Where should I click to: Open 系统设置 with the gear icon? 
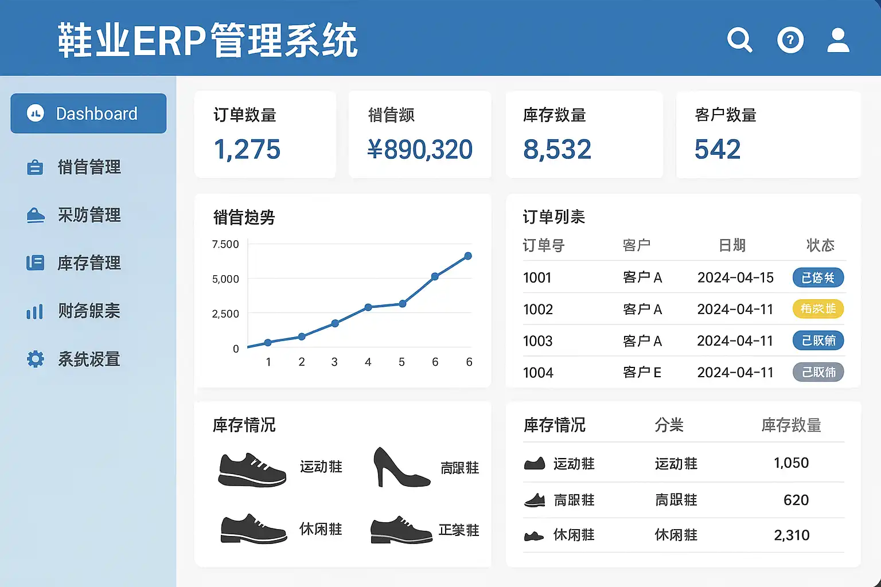tap(75, 359)
